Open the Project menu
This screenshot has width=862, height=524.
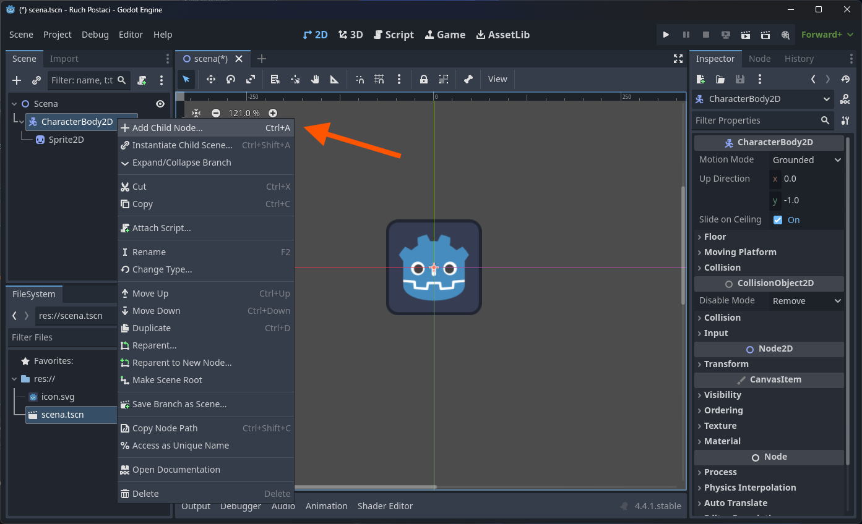tap(58, 35)
